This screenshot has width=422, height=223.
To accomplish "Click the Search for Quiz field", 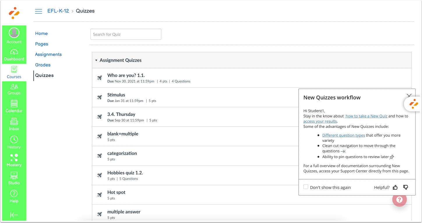I will click(126, 34).
